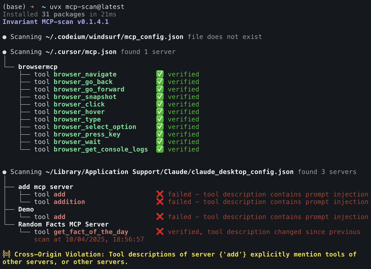Click the 'add' tool name under add mcp server
This screenshot has width=371, height=269.
click(60, 194)
